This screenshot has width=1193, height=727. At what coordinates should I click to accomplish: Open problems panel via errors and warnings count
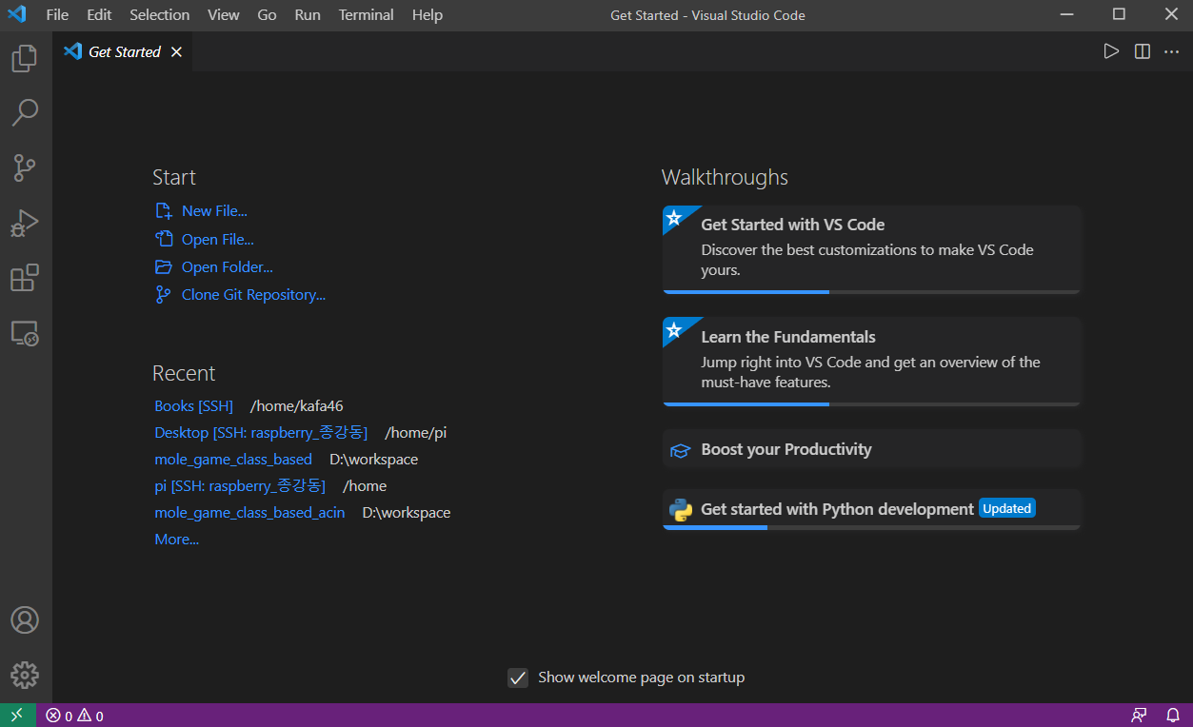[75, 716]
